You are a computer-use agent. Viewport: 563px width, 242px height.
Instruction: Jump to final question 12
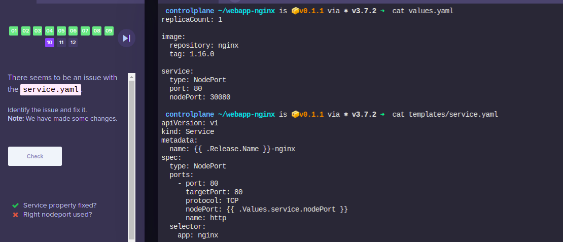click(x=73, y=43)
